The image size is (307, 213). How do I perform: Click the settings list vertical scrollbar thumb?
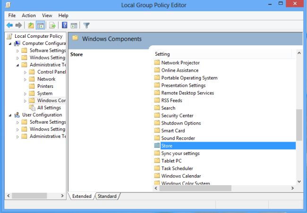coord(299,125)
